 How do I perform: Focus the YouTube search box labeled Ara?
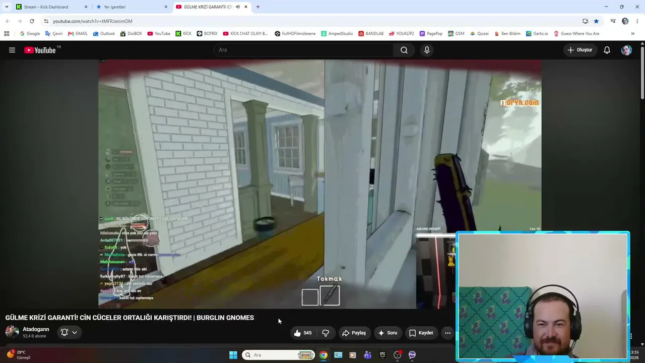click(x=303, y=50)
